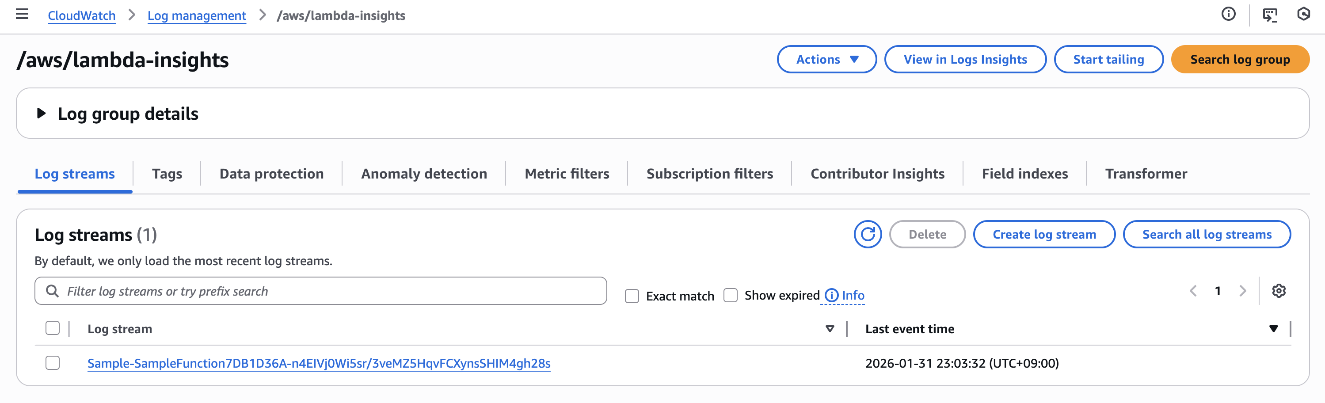Screen dimensions: 1325x403
Task: Go to previous page of log streams
Action: pyautogui.click(x=1193, y=291)
